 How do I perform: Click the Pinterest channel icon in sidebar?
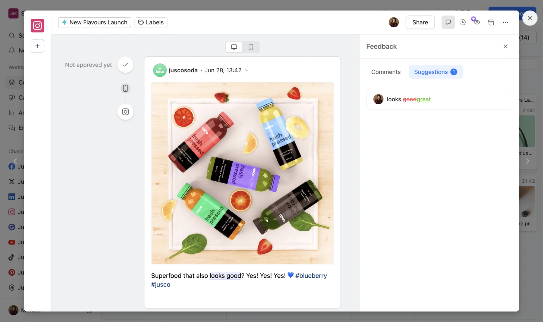click(12, 272)
